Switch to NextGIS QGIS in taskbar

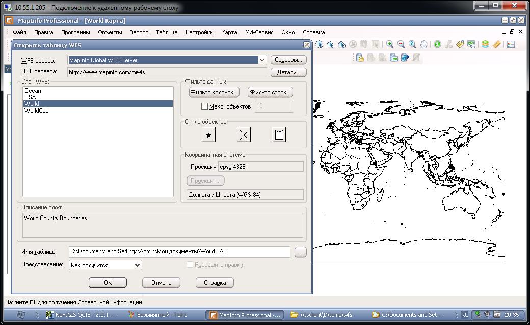tap(82, 315)
